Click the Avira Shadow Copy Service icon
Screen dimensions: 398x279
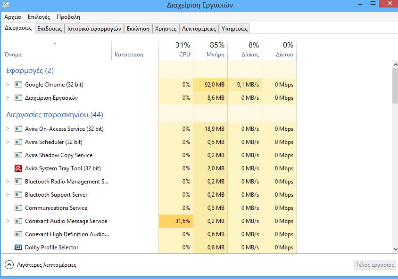pos(18,155)
